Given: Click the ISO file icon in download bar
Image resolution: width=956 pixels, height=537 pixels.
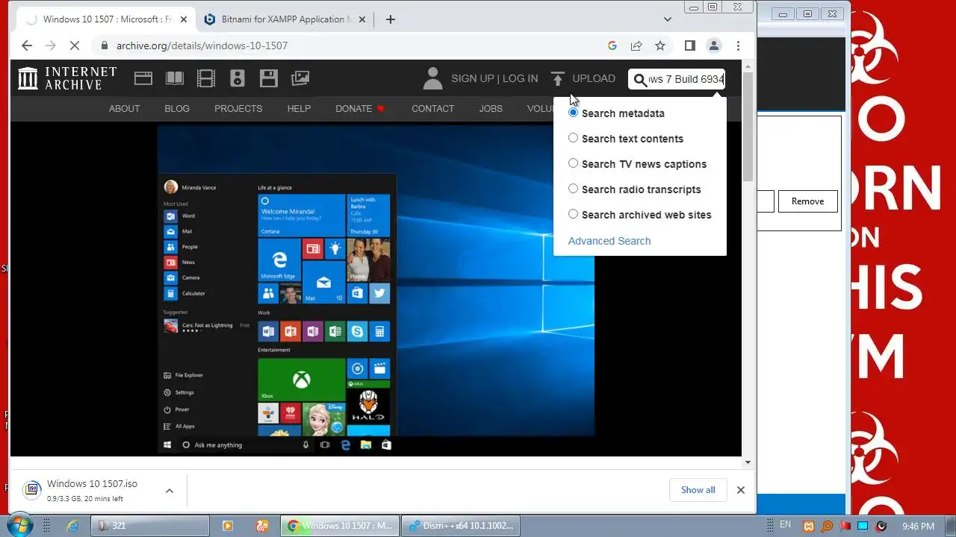Looking at the screenshot, I should click(x=31, y=490).
